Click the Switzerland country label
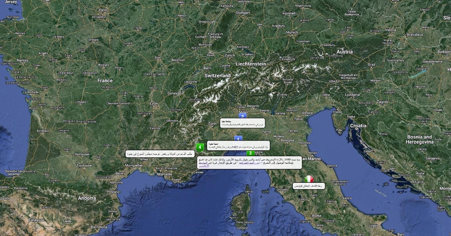The width and height of the screenshot is (451, 236). pos(218,76)
